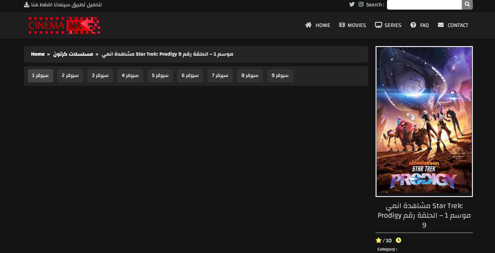Switch to server سيرفر 3
Screen dimensions: 495x253
(100, 76)
